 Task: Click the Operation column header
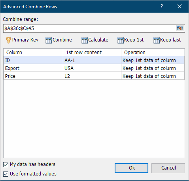pyautogui.click(x=153, y=53)
